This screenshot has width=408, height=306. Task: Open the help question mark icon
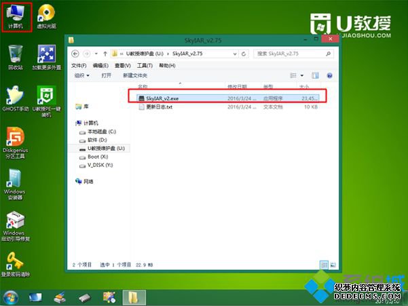click(x=329, y=76)
